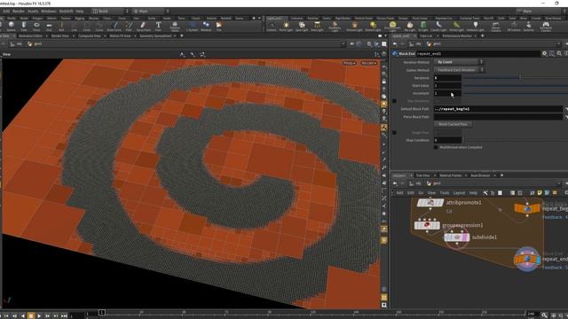Screen dimensions: 568x319
Task: Open the Build desktop dropdown
Action: (x=111, y=12)
